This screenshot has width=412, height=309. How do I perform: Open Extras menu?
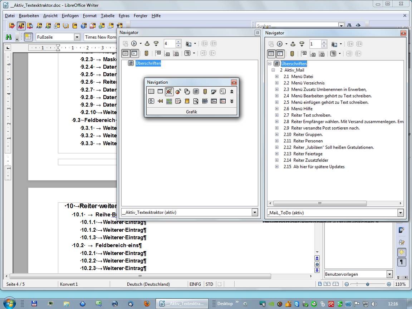[124, 16]
